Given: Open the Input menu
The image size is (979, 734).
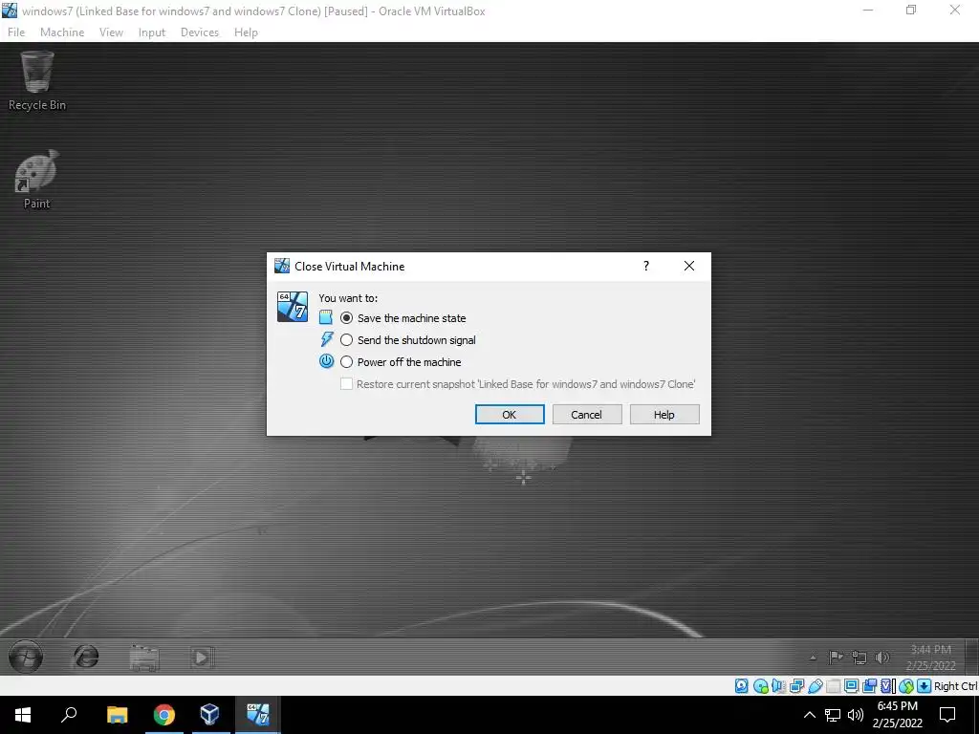Looking at the screenshot, I should click(x=152, y=32).
